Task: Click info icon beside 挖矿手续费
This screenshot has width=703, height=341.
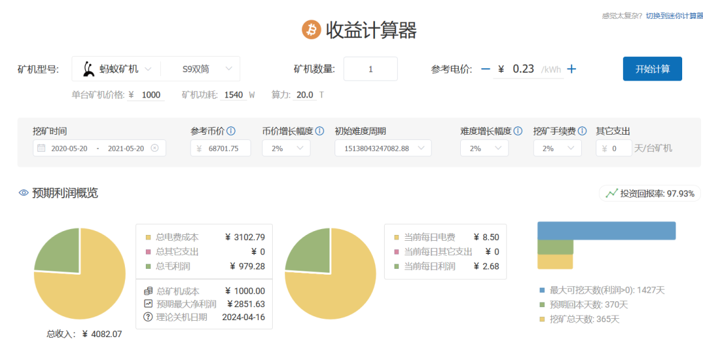Action: [583, 131]
